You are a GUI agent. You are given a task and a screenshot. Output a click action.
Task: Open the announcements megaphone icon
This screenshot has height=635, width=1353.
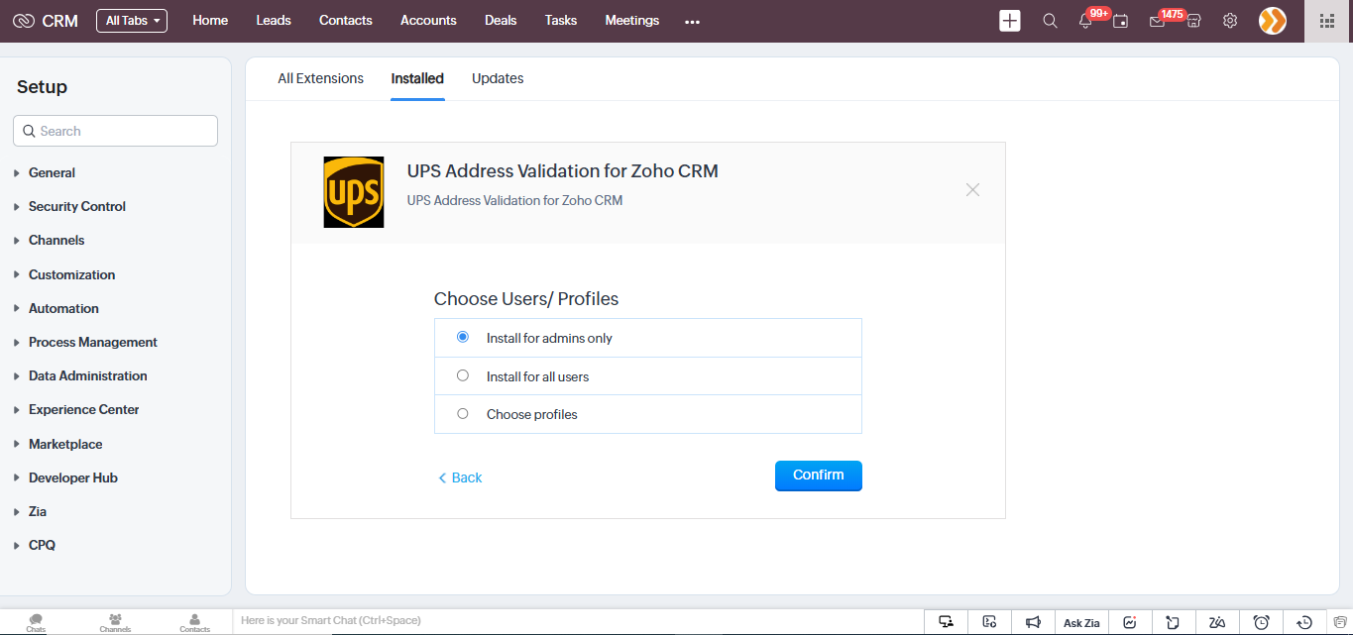[x=1033, y=622]
